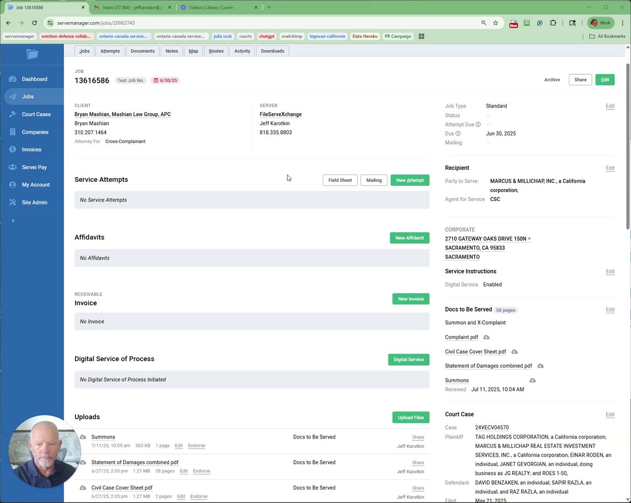631x503 pixels.
Task: Open Companies in the sidebar
Action: click(35, 132)
